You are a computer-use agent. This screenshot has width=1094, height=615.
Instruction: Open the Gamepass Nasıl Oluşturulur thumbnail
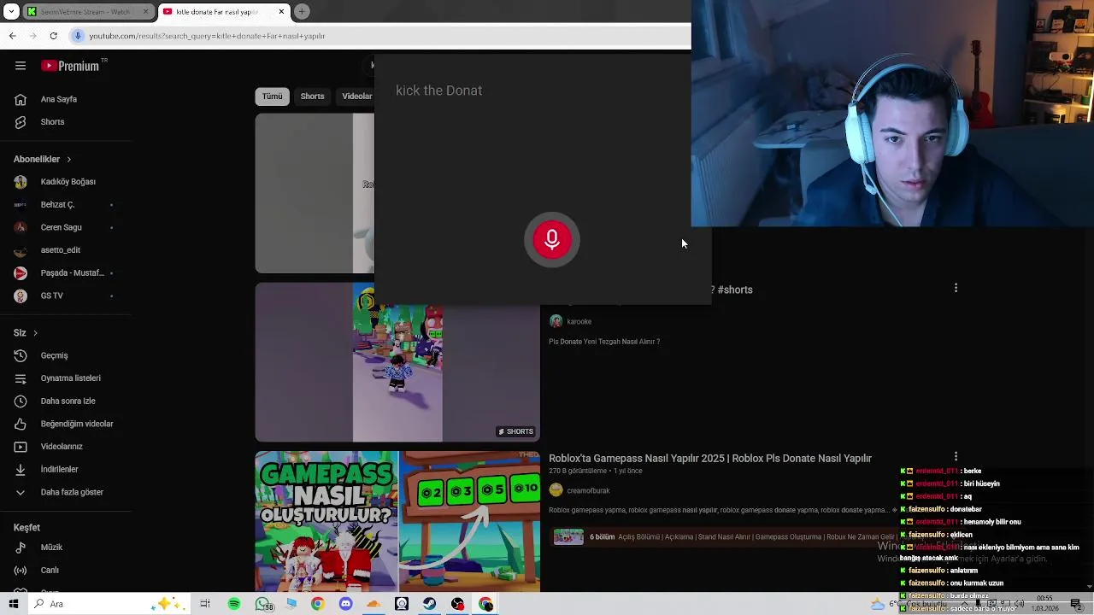pyautogui.click(x=397, y=521)
